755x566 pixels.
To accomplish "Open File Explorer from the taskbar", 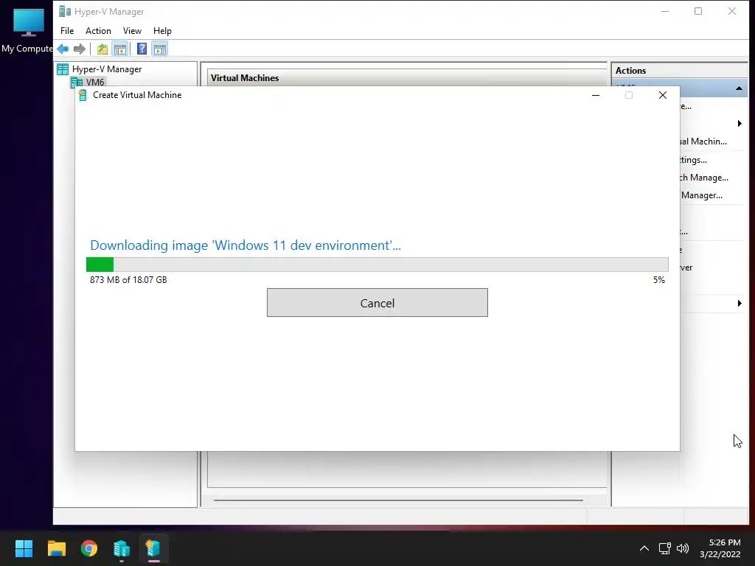I will [x=56, y=548].
